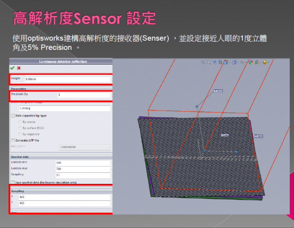Enable Data separated by layer checkbox
Screen dimensions: 294x228
click(x=13, y=115)
